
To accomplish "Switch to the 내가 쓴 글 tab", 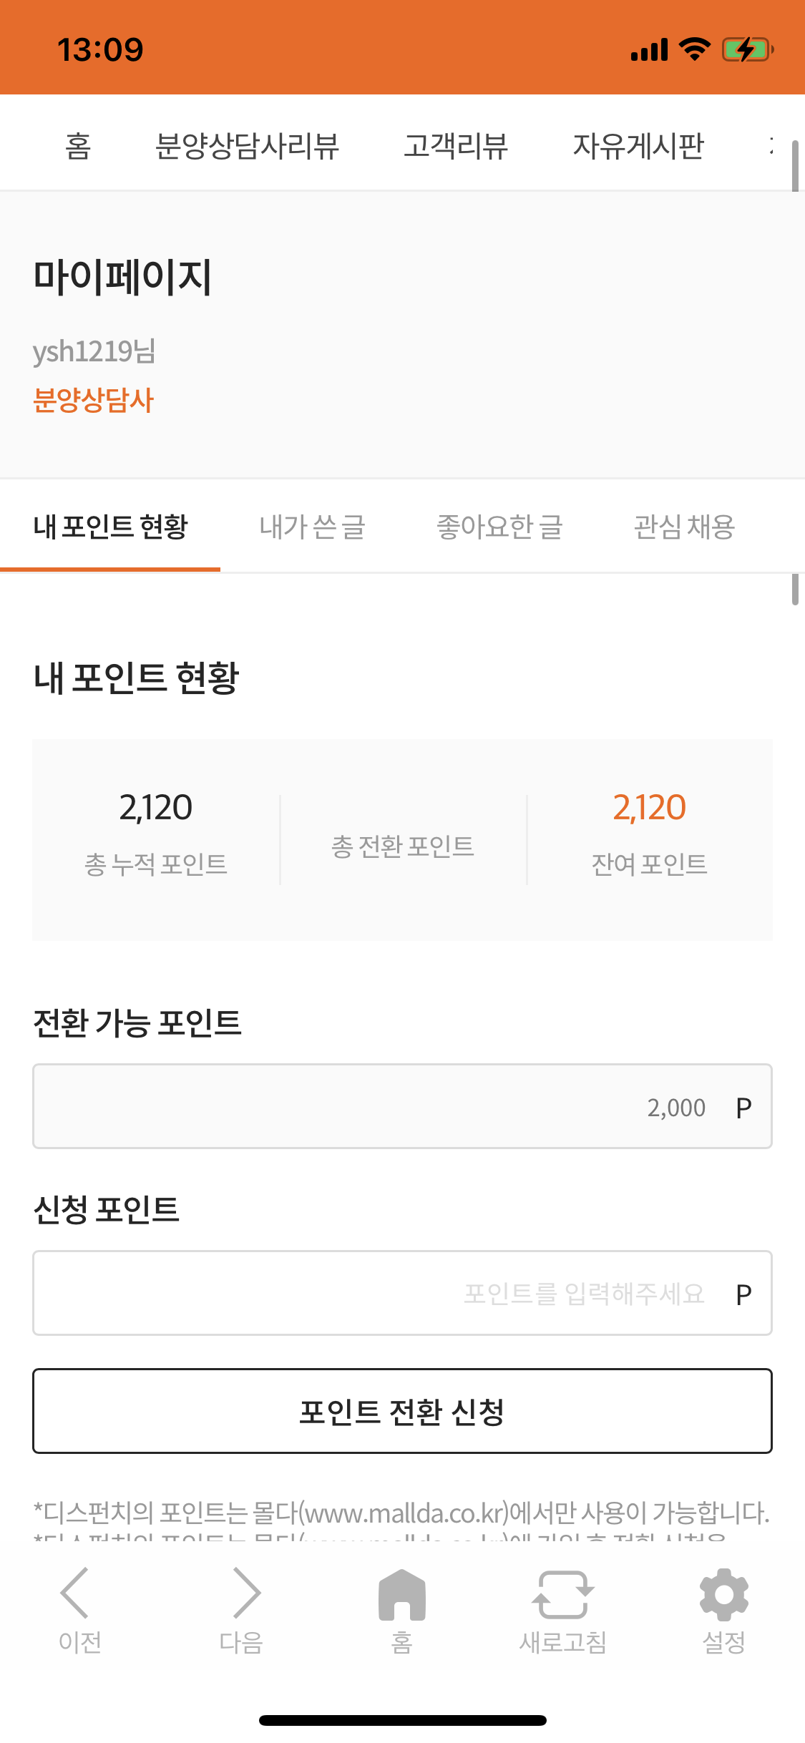I will click(312, 527).
